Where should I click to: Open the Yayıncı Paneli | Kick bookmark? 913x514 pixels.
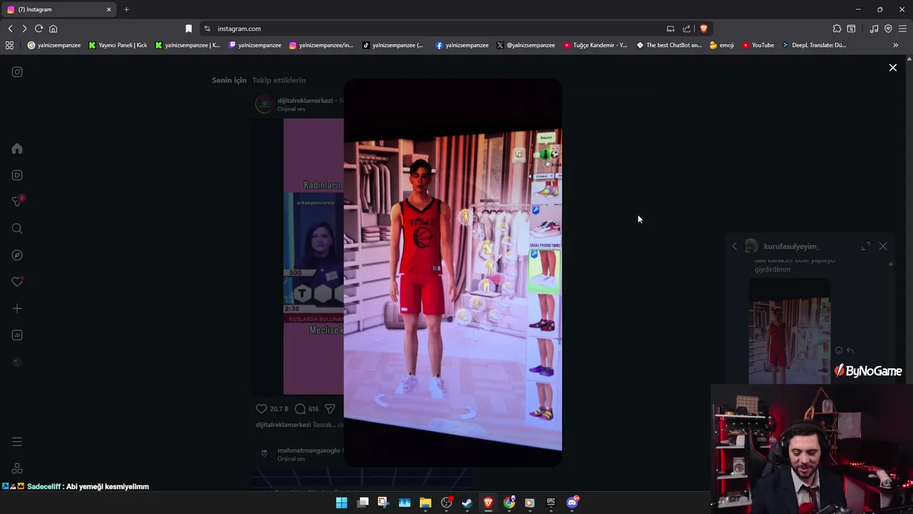pyautogui.click(x=118, y=45)
